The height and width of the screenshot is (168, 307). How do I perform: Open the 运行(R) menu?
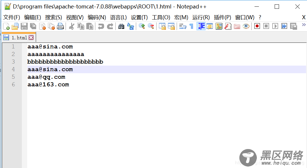pyautogui.click(x=201, y=17)
